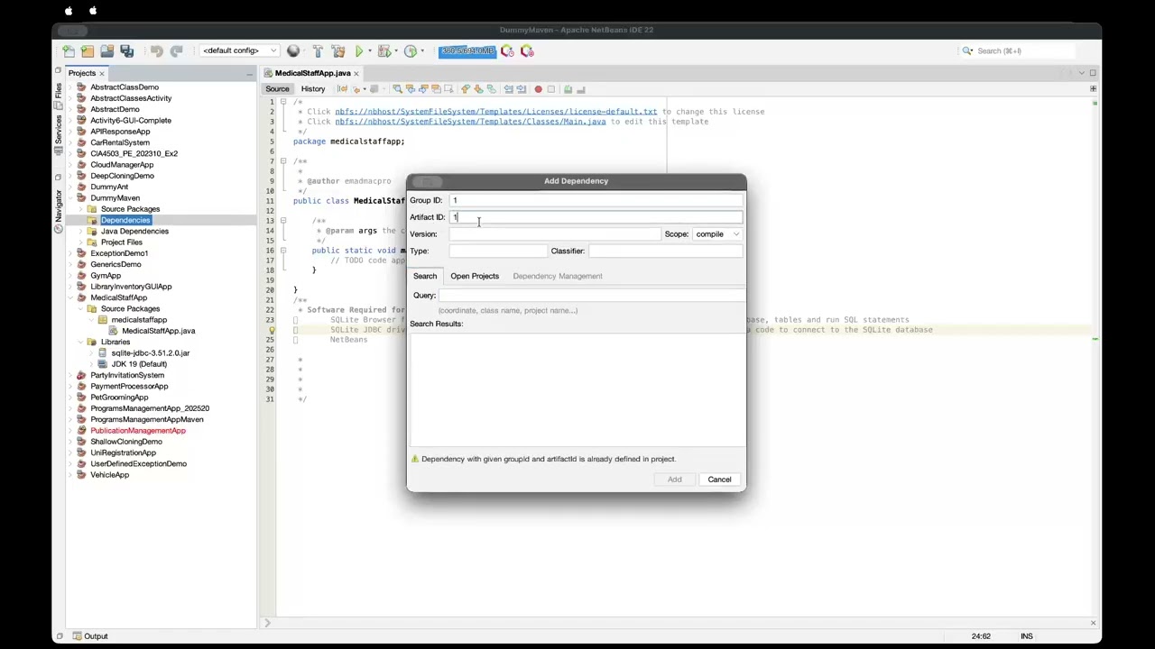Open the Classes/Main.java template link

(x=470, y=122)
